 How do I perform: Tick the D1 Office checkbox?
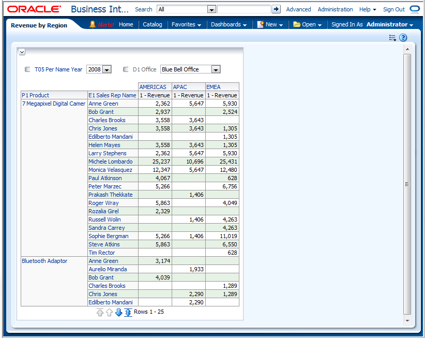[126, 69]
